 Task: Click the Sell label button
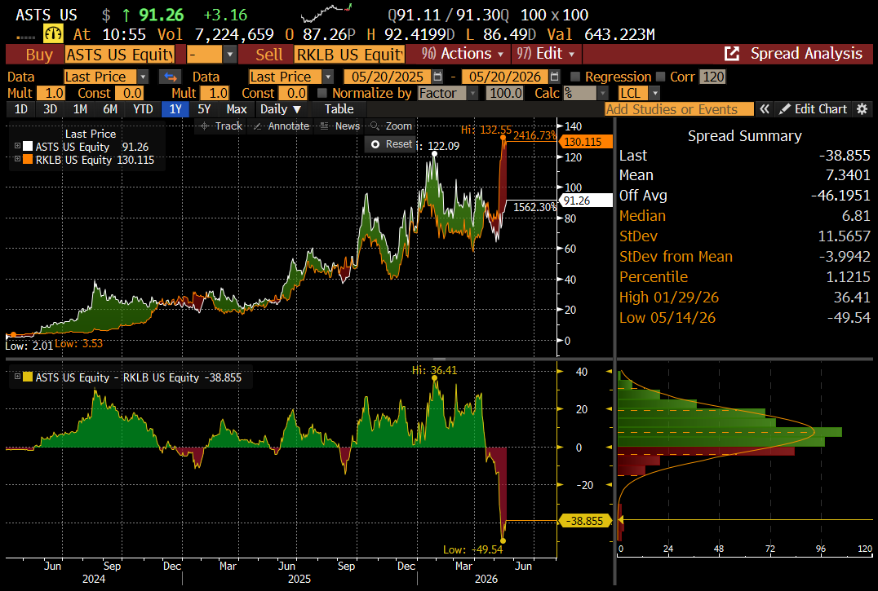click(268, 55)
